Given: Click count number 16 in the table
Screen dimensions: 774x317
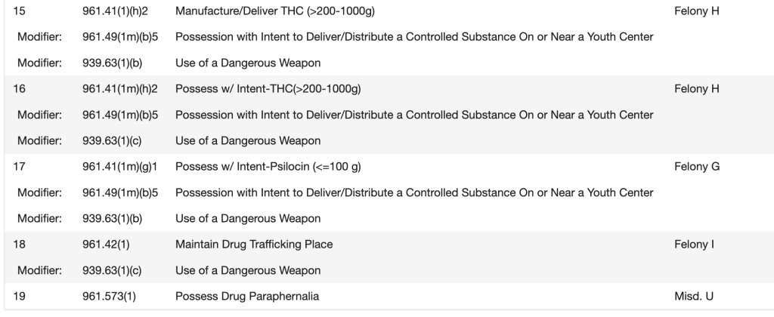Looking at the screenshot, I should coord(20,89).
